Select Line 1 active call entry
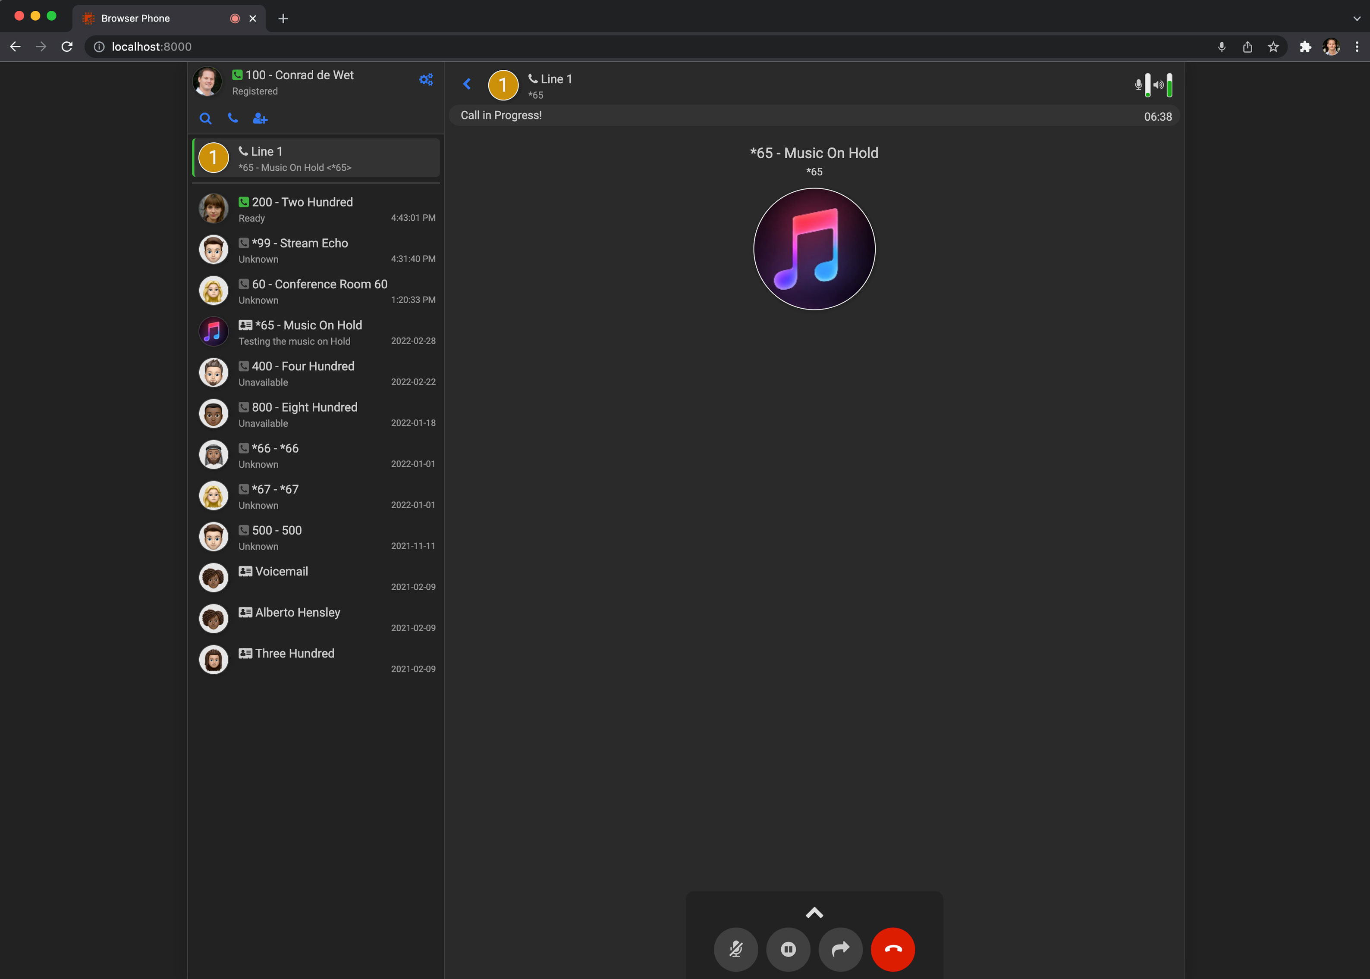 (316, 159)
